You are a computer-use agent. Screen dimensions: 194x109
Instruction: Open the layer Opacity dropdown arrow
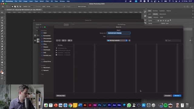tap(170, 23)
